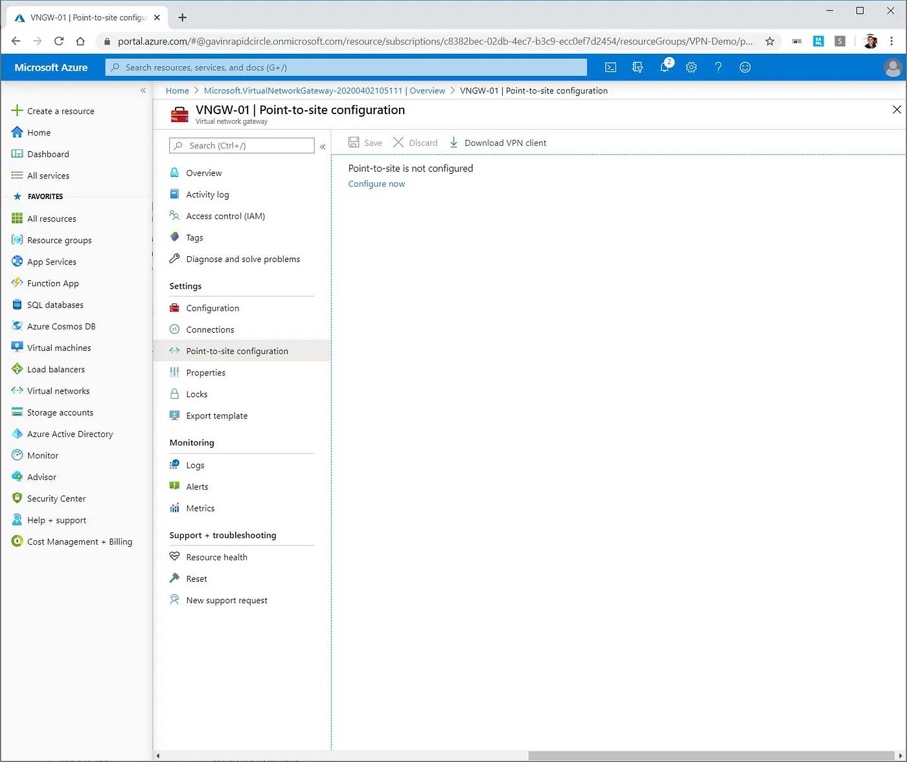The height and width of the screenshot is (762, 907).
Task: Click Download VPN client
Action: coord(498,143)
